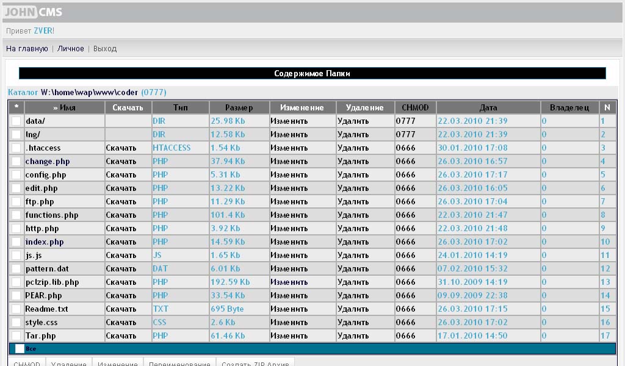Click Скачать for style.css

(121, 322)
